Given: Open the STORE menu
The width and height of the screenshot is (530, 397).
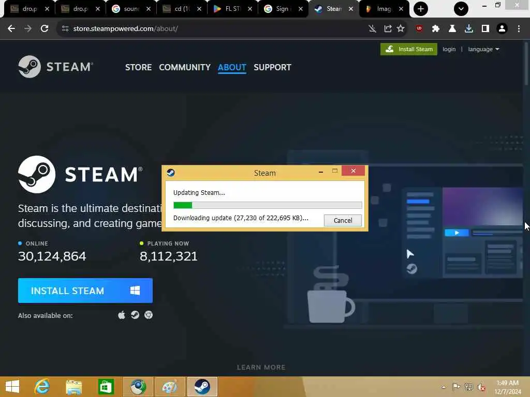Looking at the screenshot, I should pos(138,67).
